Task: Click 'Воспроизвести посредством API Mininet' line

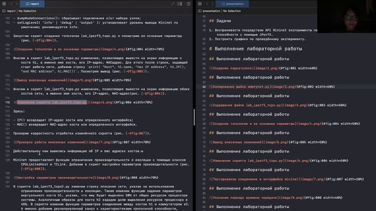Action: (x=263, y=32)
